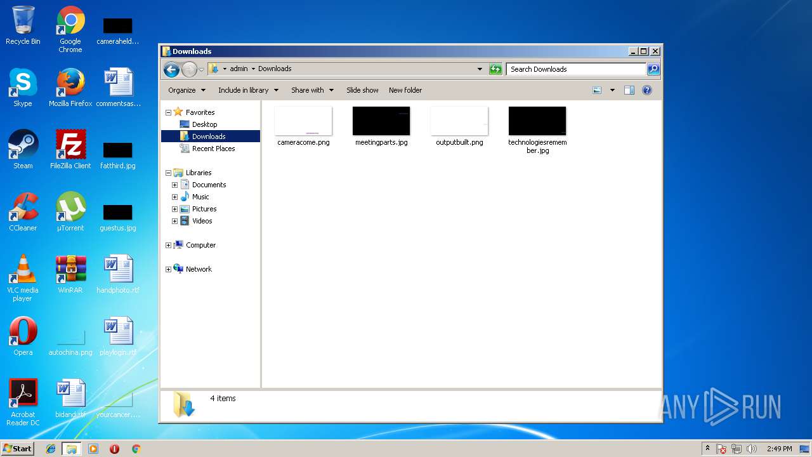Show hidden tray icons arrow

coord(707,449)
